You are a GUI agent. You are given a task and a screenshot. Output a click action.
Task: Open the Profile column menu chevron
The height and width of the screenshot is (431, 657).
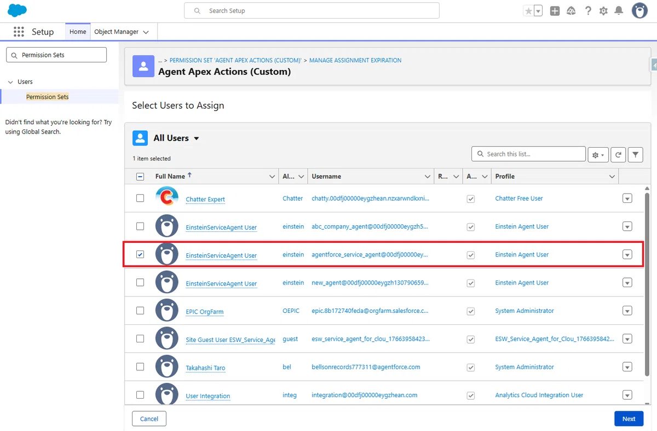point(612,177)
